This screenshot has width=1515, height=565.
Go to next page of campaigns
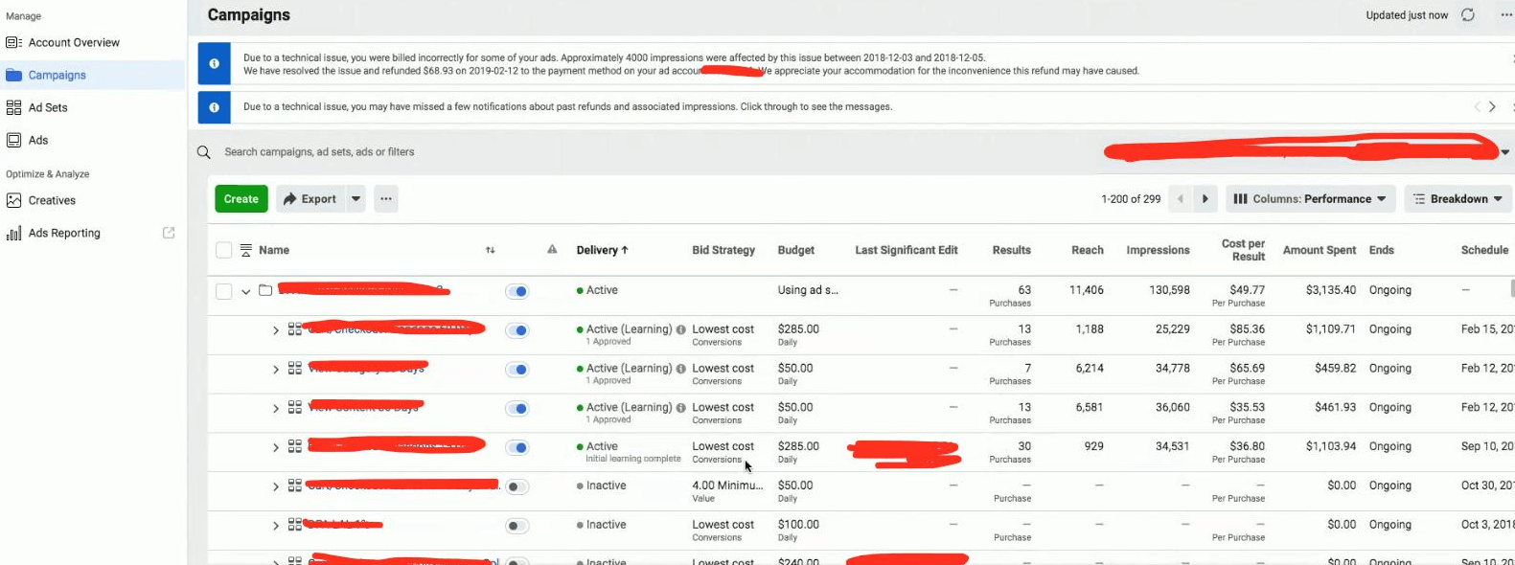coord(1205,199)
